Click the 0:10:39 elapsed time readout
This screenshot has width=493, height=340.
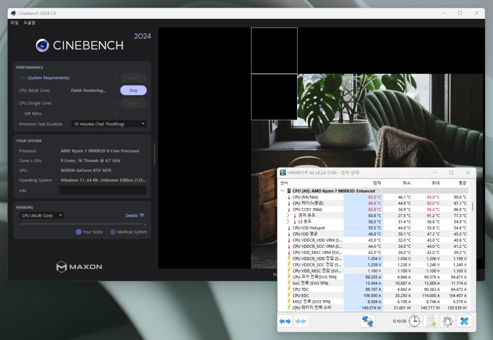(399, 321)
